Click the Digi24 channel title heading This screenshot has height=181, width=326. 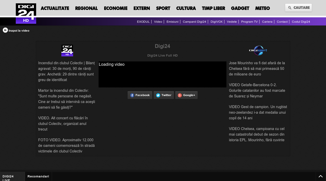pyautogui.click(x=162, y=46)
